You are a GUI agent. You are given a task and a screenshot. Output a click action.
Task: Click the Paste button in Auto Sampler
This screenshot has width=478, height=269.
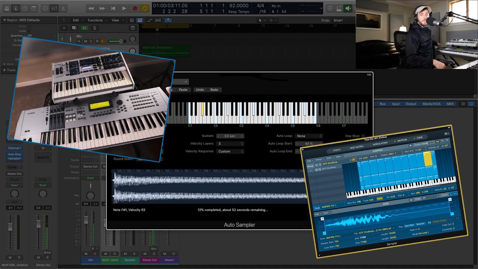(183, 90)
